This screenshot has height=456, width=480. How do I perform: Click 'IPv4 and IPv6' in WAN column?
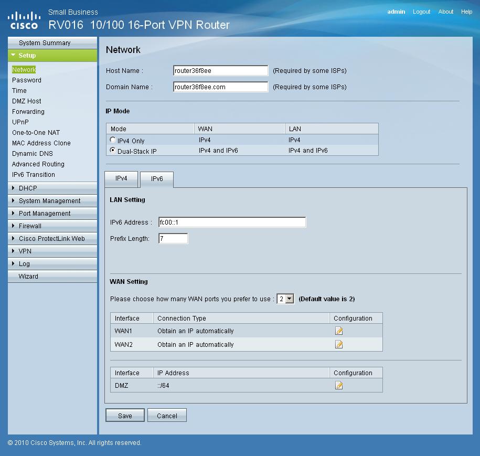click(218, 151)
